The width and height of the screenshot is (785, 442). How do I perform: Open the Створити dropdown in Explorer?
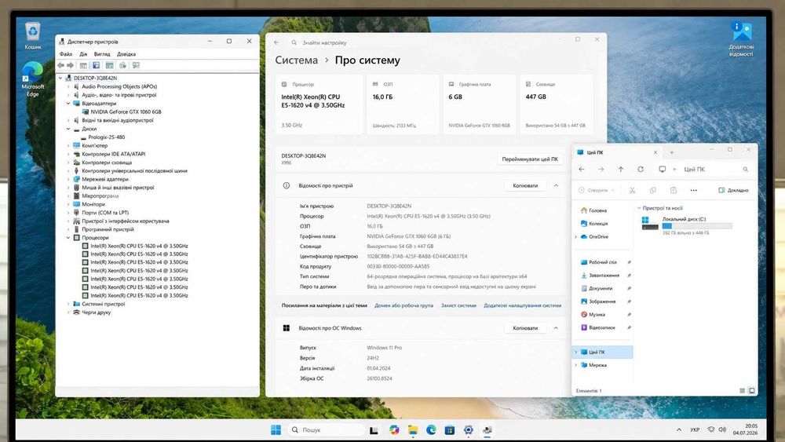click(596, 190)
